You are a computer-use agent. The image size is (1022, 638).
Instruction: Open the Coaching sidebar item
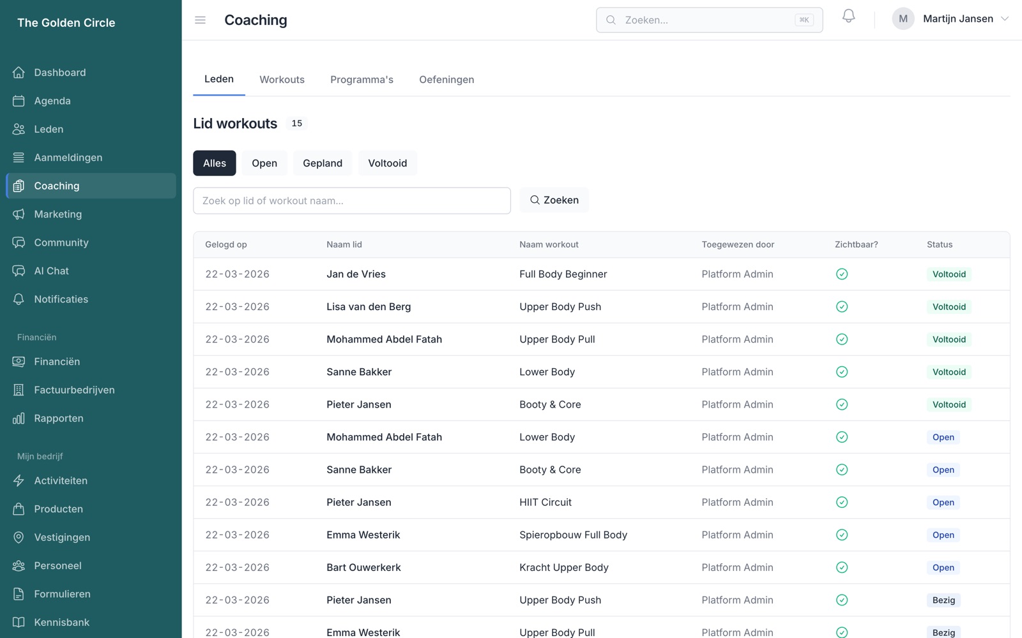pyautogui.click(x=91, y=186)
